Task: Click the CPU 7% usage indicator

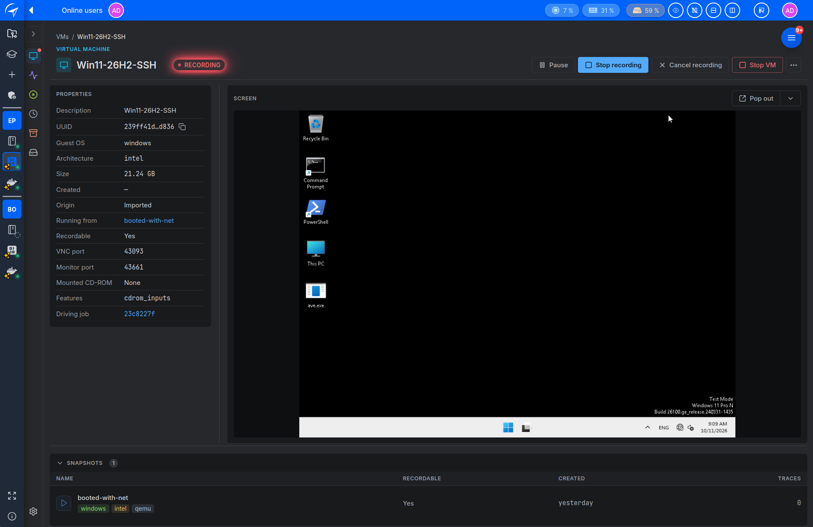Action: click(x=562, y=10)
